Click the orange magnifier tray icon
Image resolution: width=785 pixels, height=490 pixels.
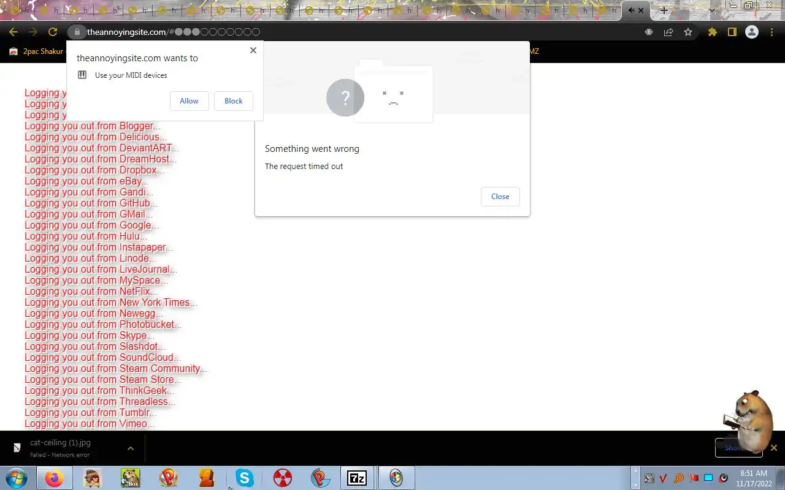tap(678, 478)
